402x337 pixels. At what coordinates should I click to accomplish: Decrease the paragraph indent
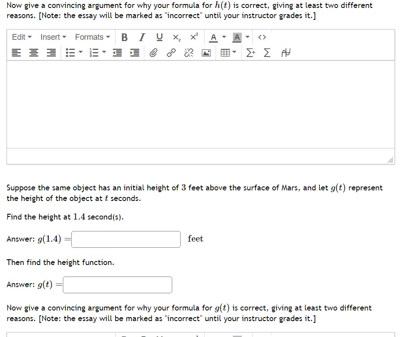coord(117,53)
